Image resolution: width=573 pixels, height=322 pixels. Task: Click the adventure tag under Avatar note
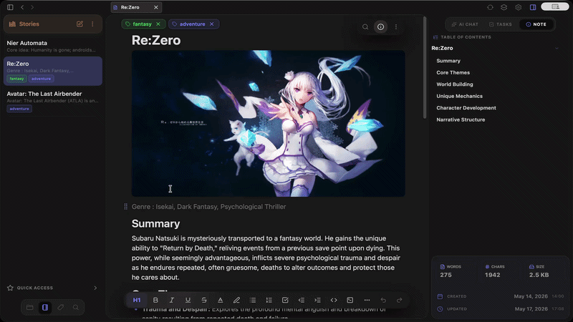[x=19, y=109]
